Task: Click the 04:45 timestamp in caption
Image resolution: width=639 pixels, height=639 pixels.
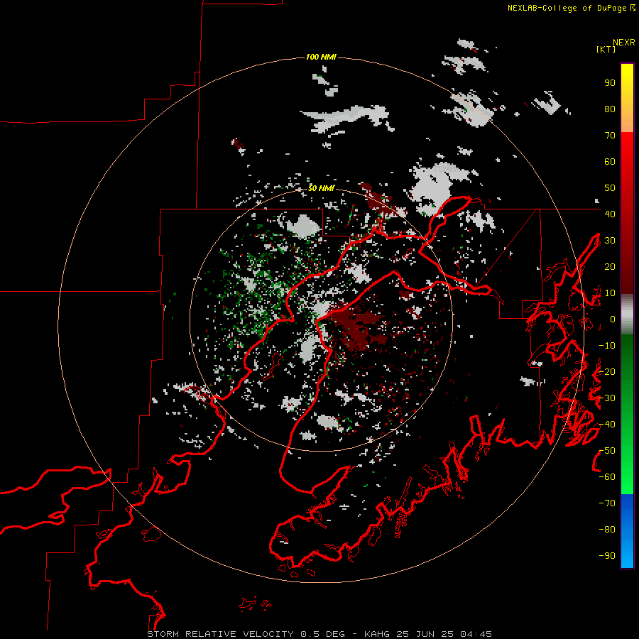Action: [474, 634]
